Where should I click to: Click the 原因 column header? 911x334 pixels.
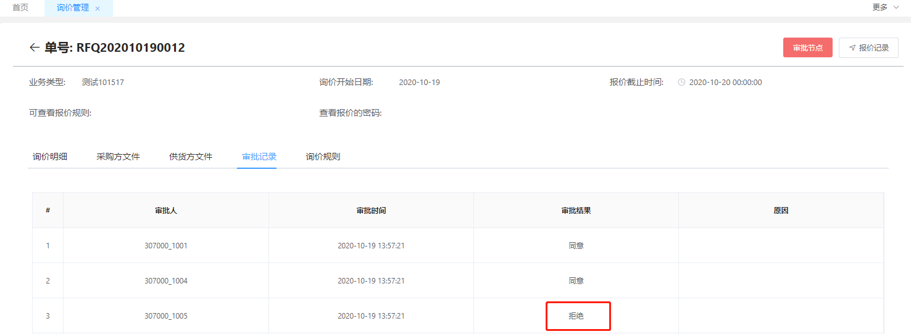781,210
